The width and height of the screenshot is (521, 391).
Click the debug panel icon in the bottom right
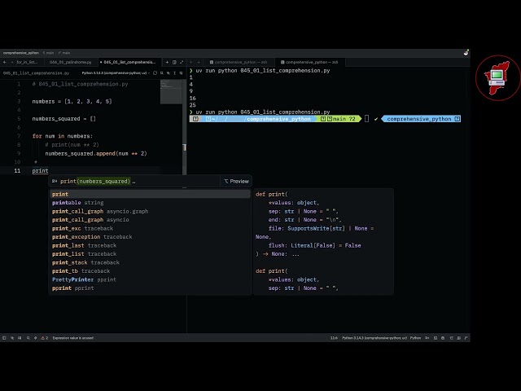pyautogui.click(x=443, y=338)
